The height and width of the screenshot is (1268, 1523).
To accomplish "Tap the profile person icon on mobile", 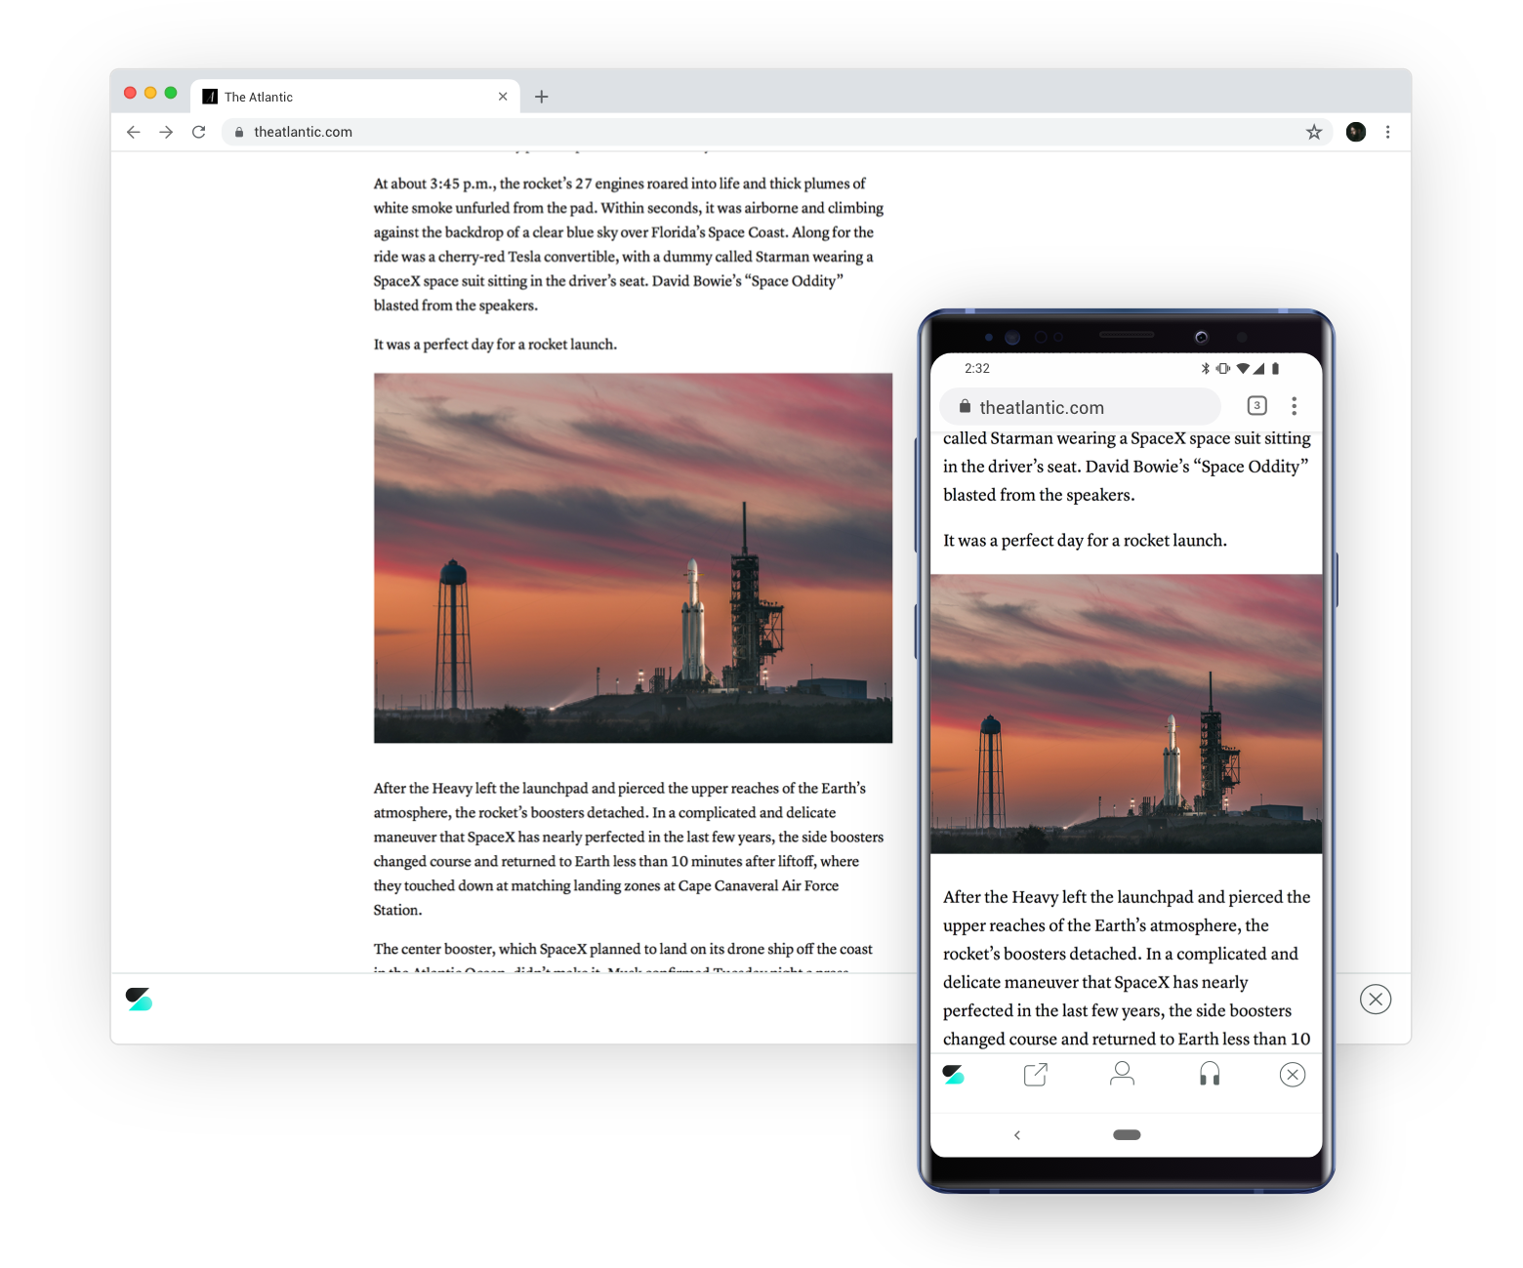I will coord(1122,1074).
